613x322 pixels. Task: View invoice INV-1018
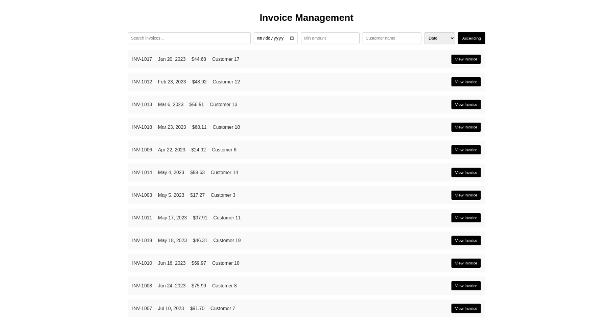pyautogui.click(x=465, y=127)
